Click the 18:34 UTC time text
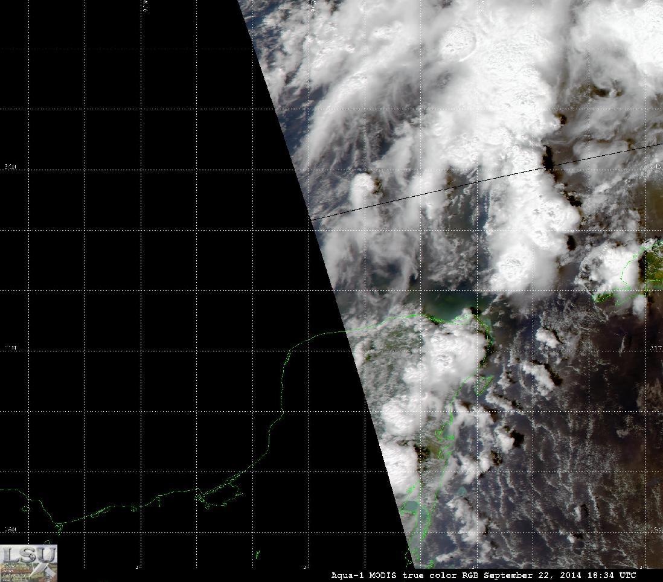Viewport: 663px width, 582px height. (x=610, y=575)
